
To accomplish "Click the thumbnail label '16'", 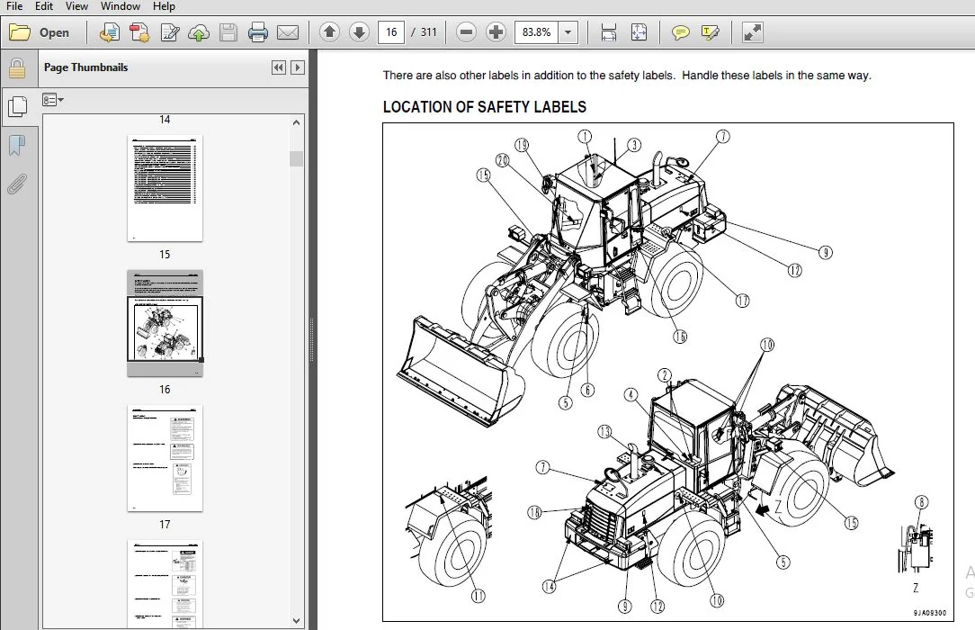I will (x=165, y=390).
